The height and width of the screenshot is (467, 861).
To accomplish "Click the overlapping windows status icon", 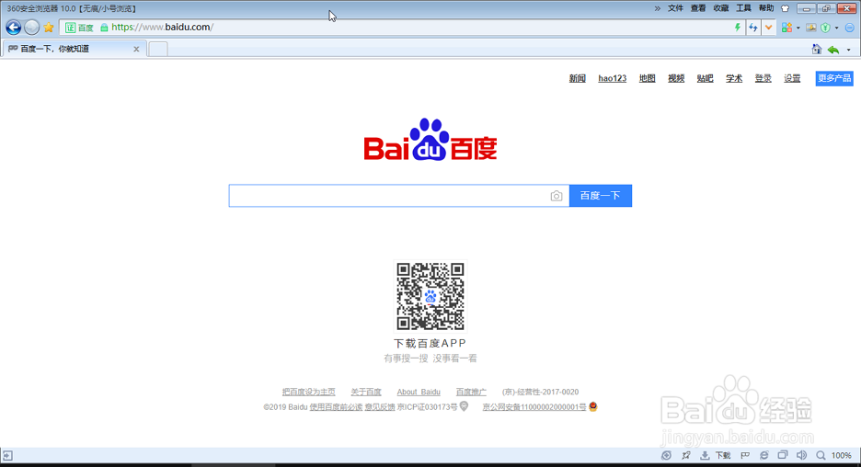I will click(783, 455).
